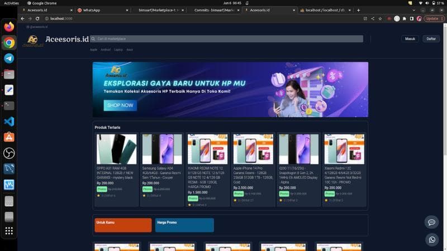Click the Promo badge on OPPO A31
447x251 pixels.
[102, 189]
